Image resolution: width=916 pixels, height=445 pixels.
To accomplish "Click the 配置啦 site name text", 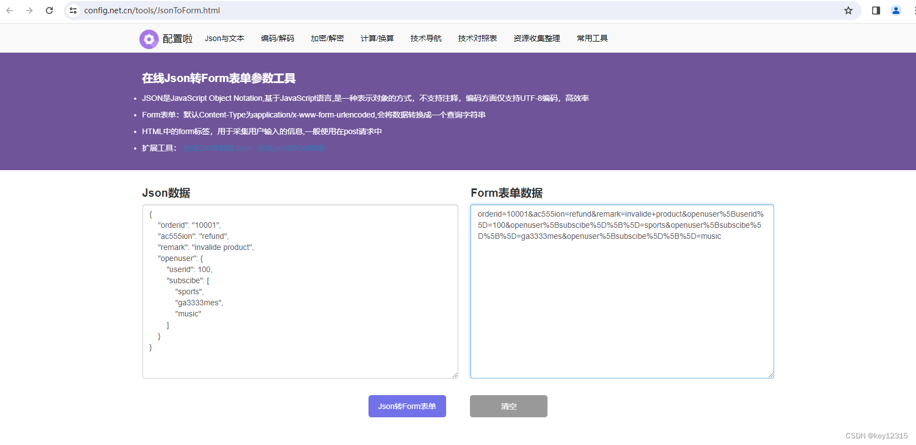I will click(177, 39).
